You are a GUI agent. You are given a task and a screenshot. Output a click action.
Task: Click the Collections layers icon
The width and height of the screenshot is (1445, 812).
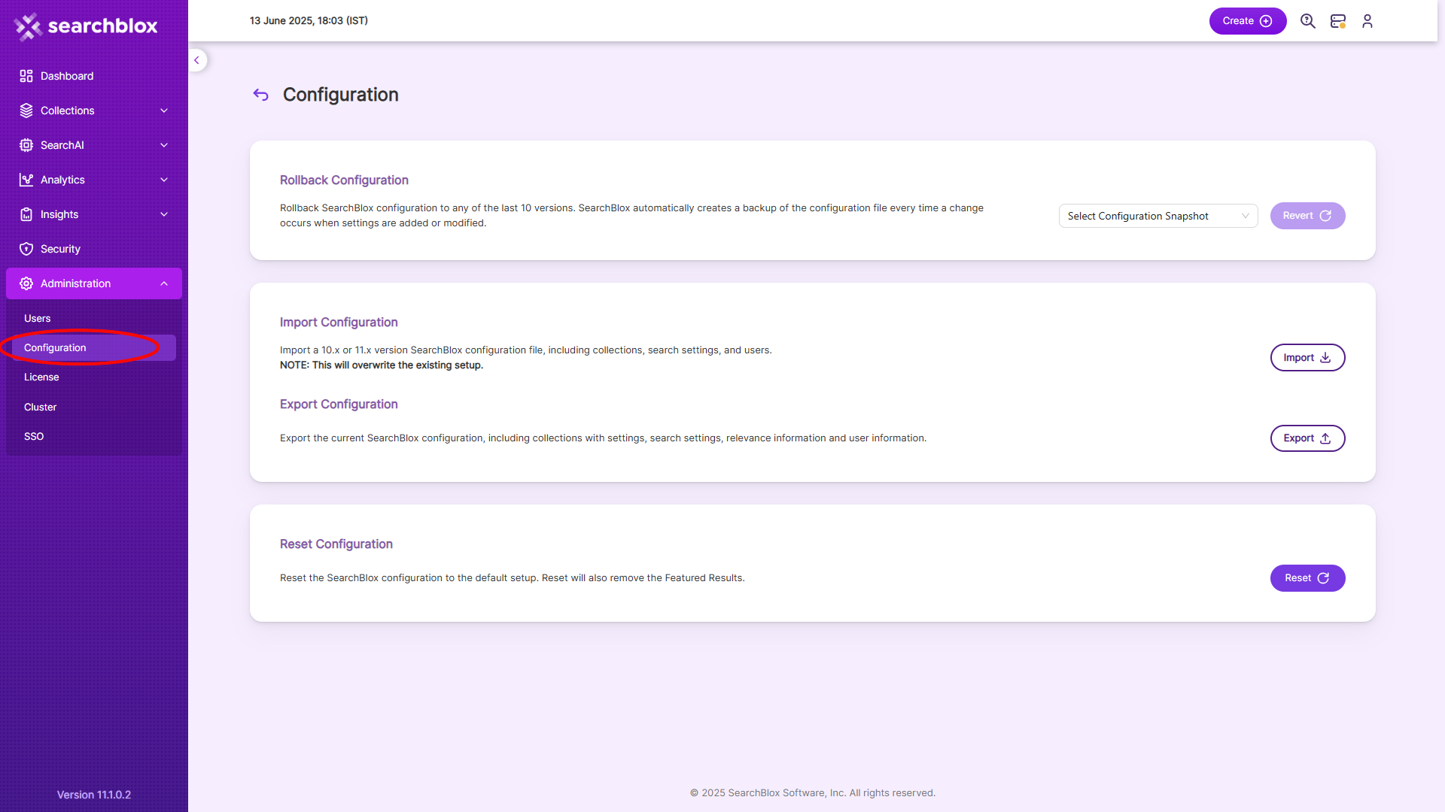[26, 111]
